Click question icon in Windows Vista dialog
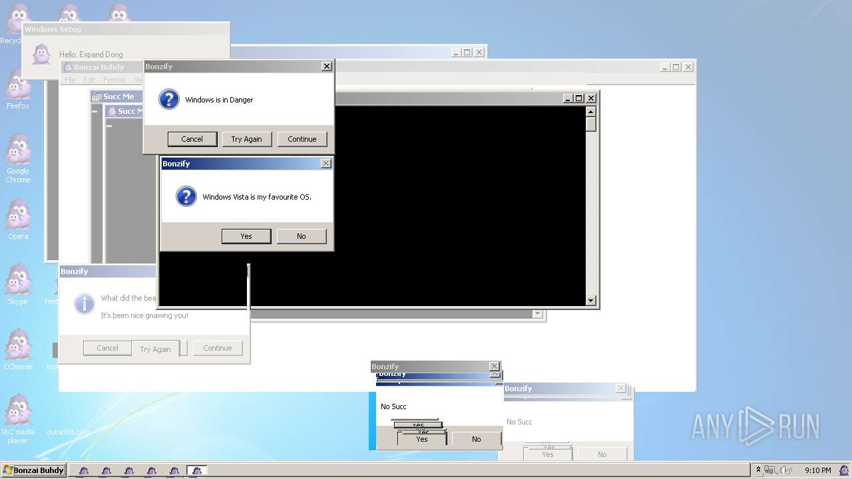The height and width of the screenshot is (479, 852). [x=186, y=196]
